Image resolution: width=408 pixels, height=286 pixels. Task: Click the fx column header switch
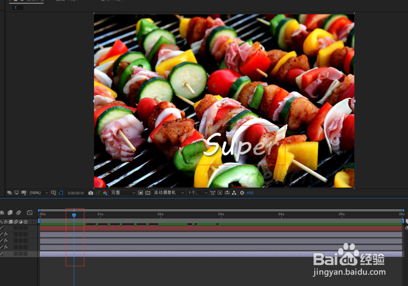(x=6, y=222)
